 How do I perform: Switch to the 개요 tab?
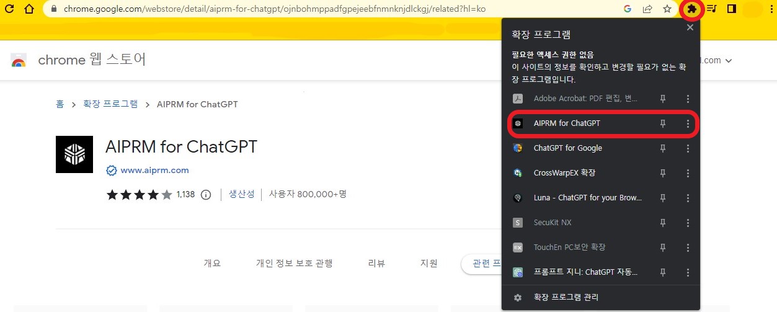pos(212,263)
